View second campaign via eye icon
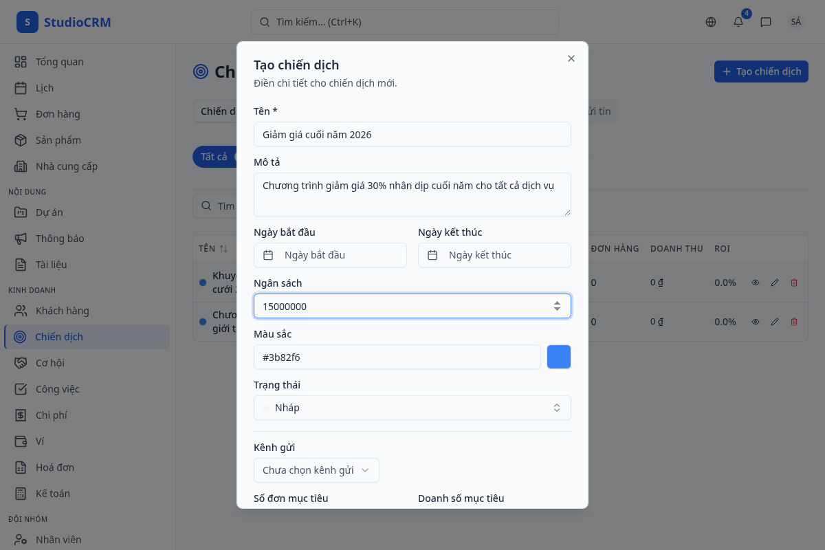The height and width of the screenshot is (550, 825). pos(756,322)
